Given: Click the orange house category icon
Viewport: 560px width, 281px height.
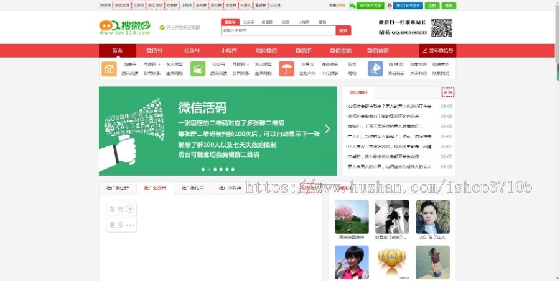Looking at the screenshot, I should pyautogui.click(x=109, y=69).
